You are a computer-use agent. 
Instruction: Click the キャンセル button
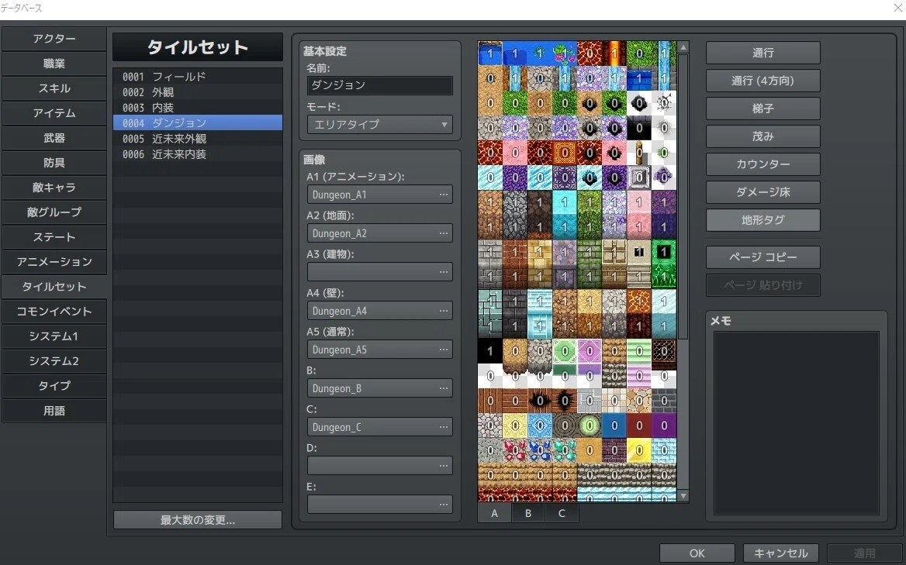pyautogui.click(x=780, y=553)
